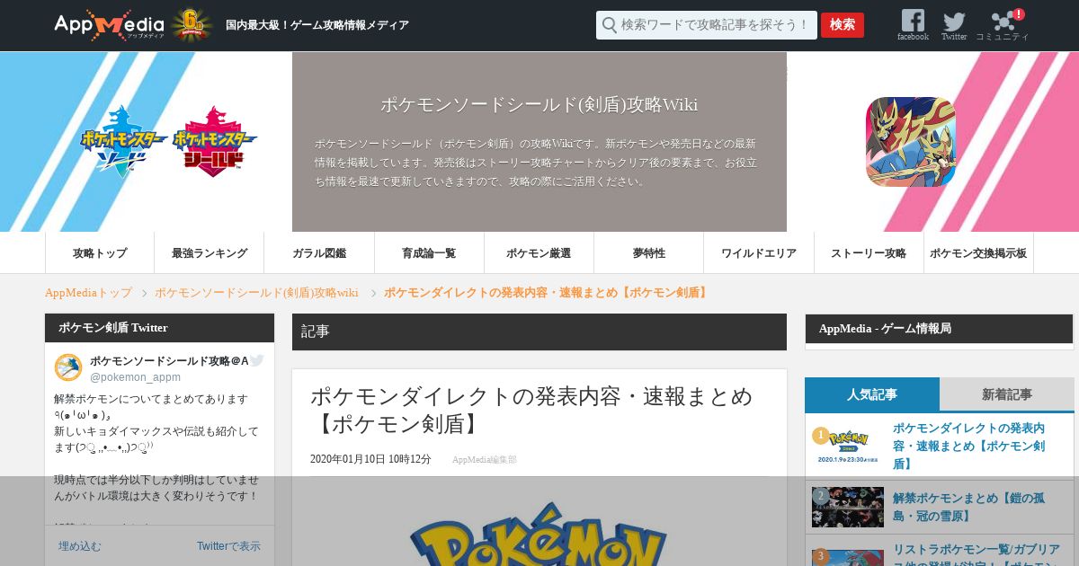This screenshot has height=566, width=1079.
Task: Click Twitterで表示 link
Action: (229, 546)
